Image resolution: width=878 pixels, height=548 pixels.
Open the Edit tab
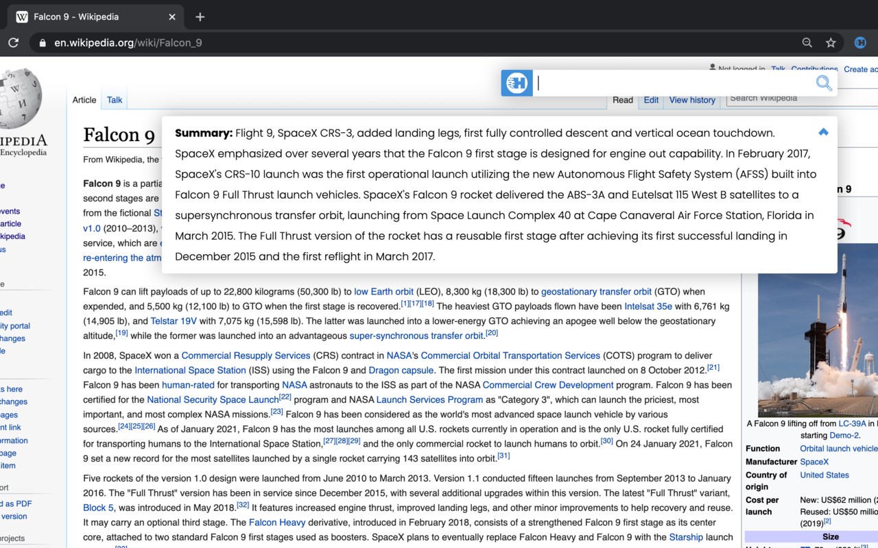pos(651,100)
